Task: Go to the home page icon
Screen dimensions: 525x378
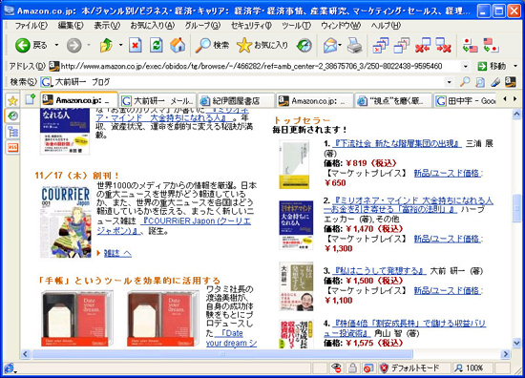Action: point(178,45)
